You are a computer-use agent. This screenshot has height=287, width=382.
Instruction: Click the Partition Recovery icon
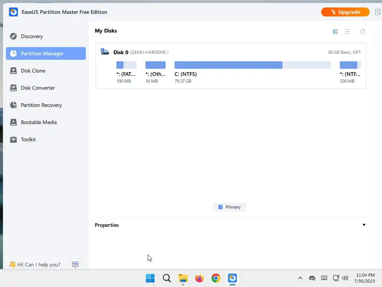click(13, 105)
